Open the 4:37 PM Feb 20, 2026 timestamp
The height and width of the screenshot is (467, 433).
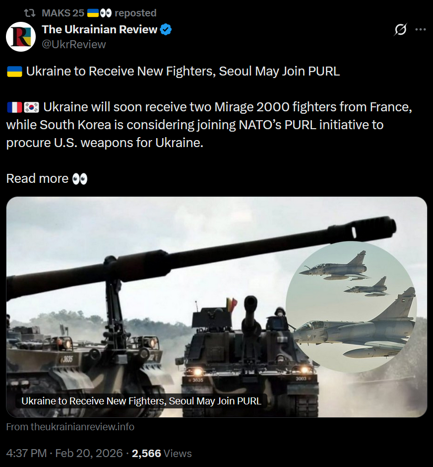coord(64,453)
